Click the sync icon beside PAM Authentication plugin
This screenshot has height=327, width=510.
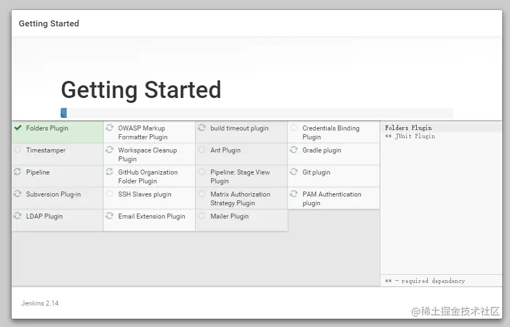(x=294, y=194)
